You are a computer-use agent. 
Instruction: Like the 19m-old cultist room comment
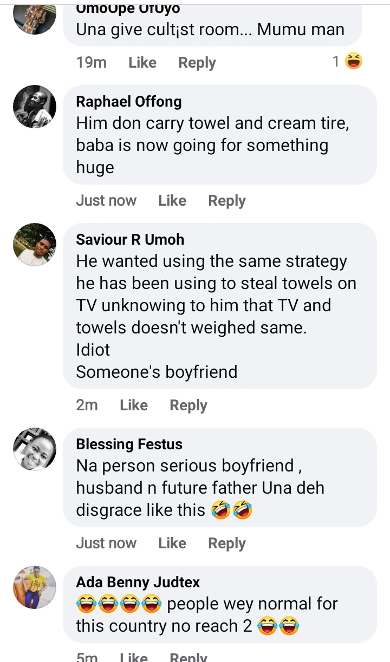(x=142, y=63)
